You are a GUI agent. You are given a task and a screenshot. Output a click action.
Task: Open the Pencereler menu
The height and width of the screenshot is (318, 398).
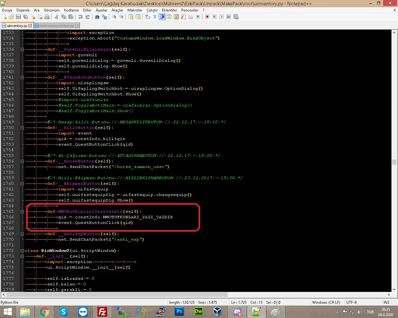click(190, 10)
